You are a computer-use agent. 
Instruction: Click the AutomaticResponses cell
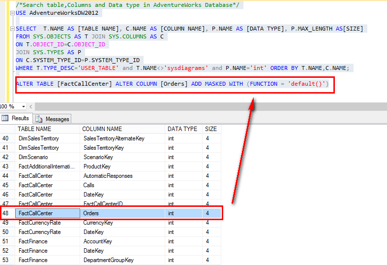pos(122,176)
